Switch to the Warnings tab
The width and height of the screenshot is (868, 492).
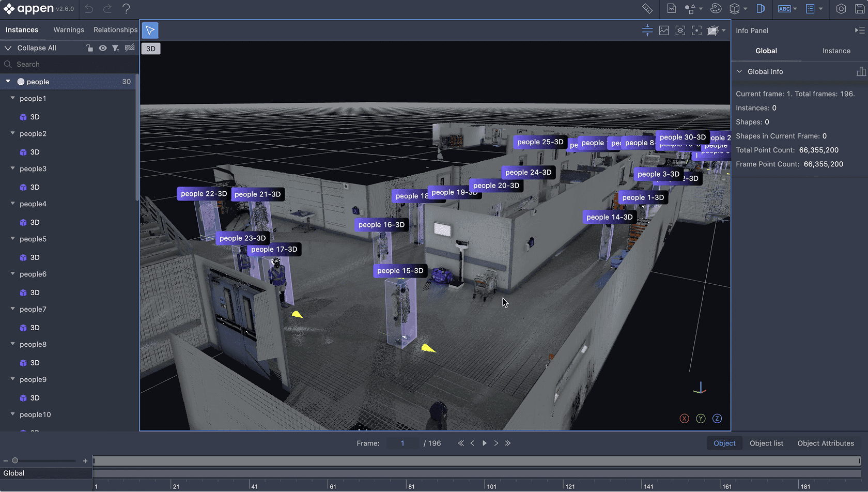[69, 30]
